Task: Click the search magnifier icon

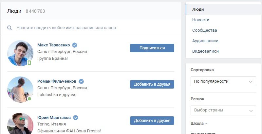Action: click(10, 28)
